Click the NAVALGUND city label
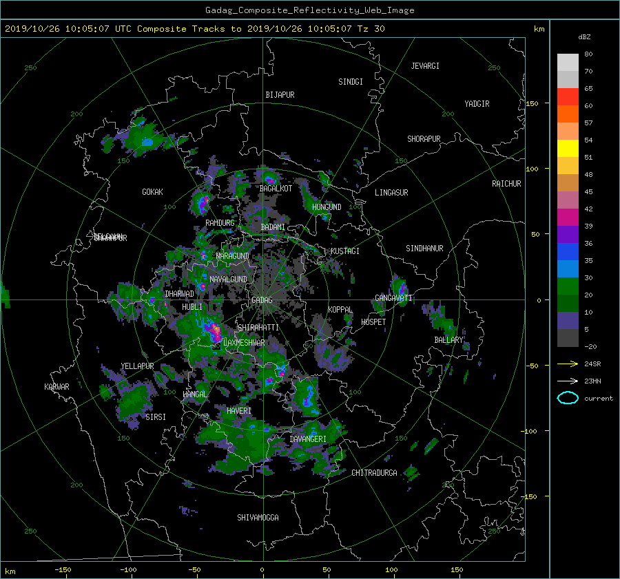 [228, 280]
